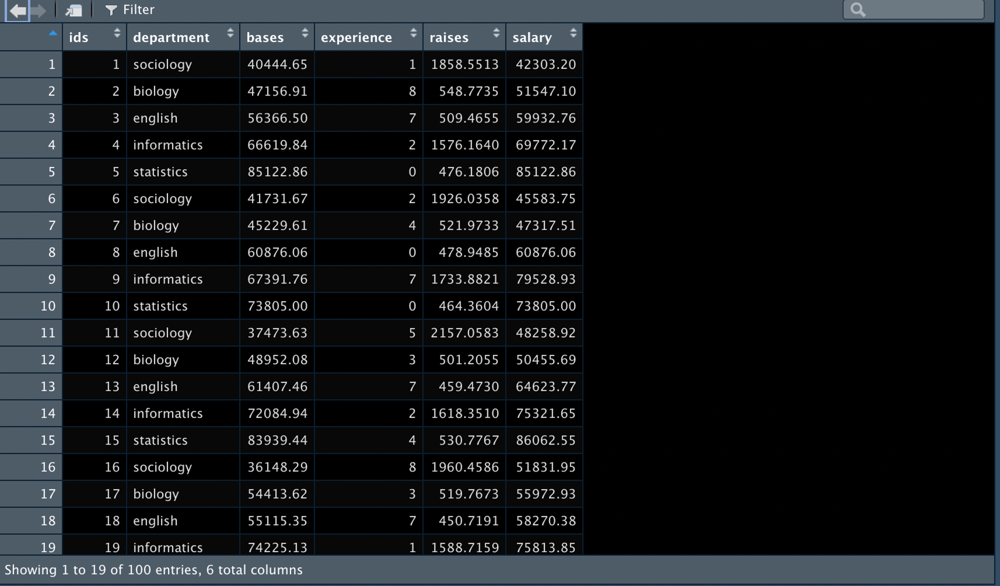This screenshot has height=586, width=1000.
Task: Select the raises value 476.1806
Action: click(468, 172)
